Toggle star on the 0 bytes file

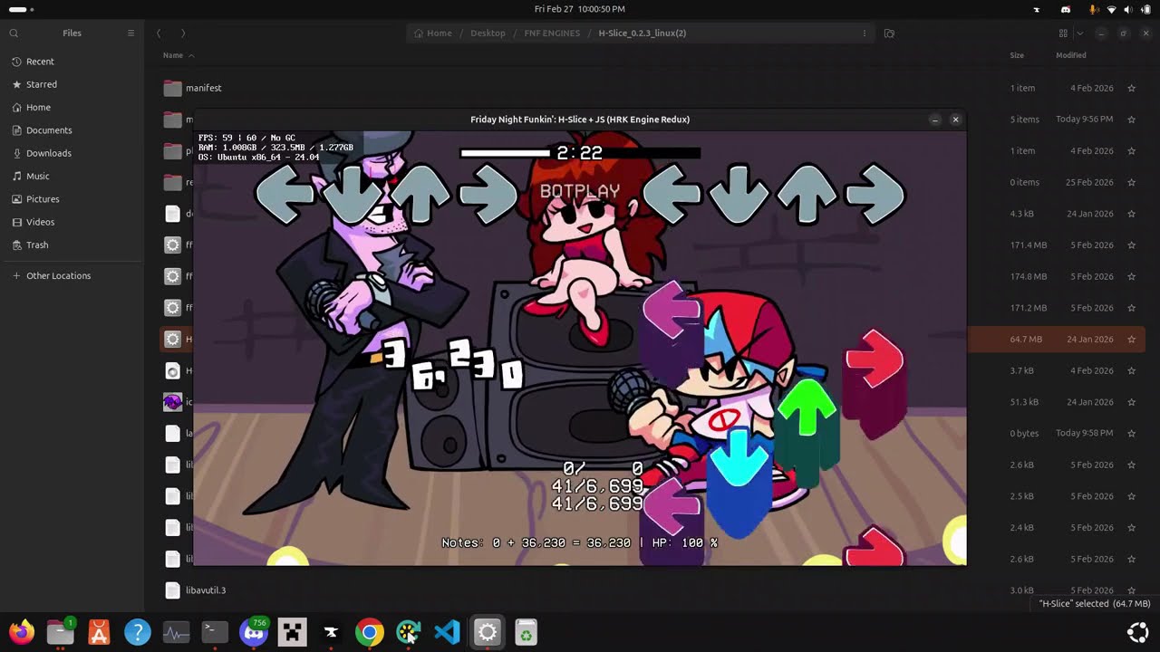coord(1131,434)
